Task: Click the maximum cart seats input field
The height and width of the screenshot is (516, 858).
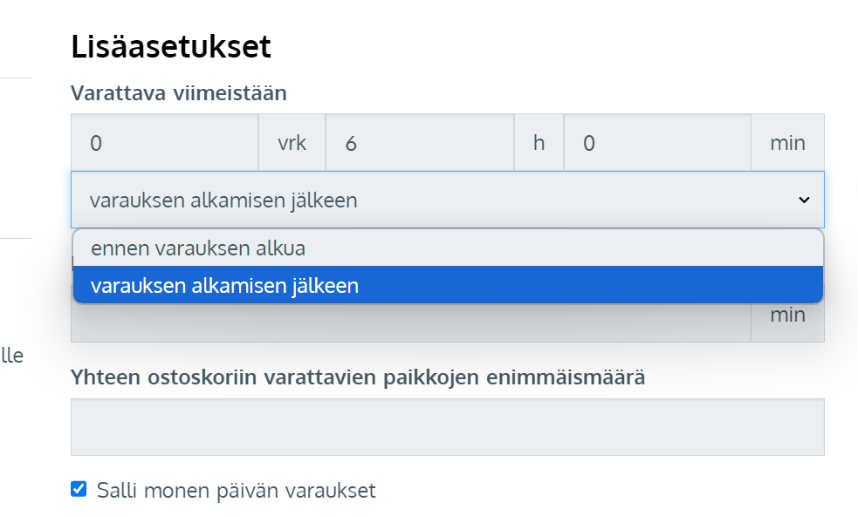Action: (447, 427)
